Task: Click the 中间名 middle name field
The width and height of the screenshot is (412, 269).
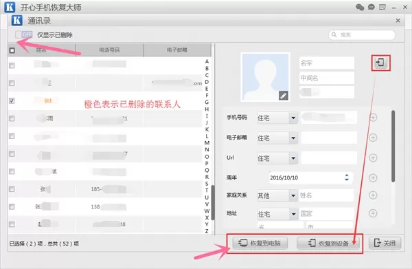Action: point(327,78)
